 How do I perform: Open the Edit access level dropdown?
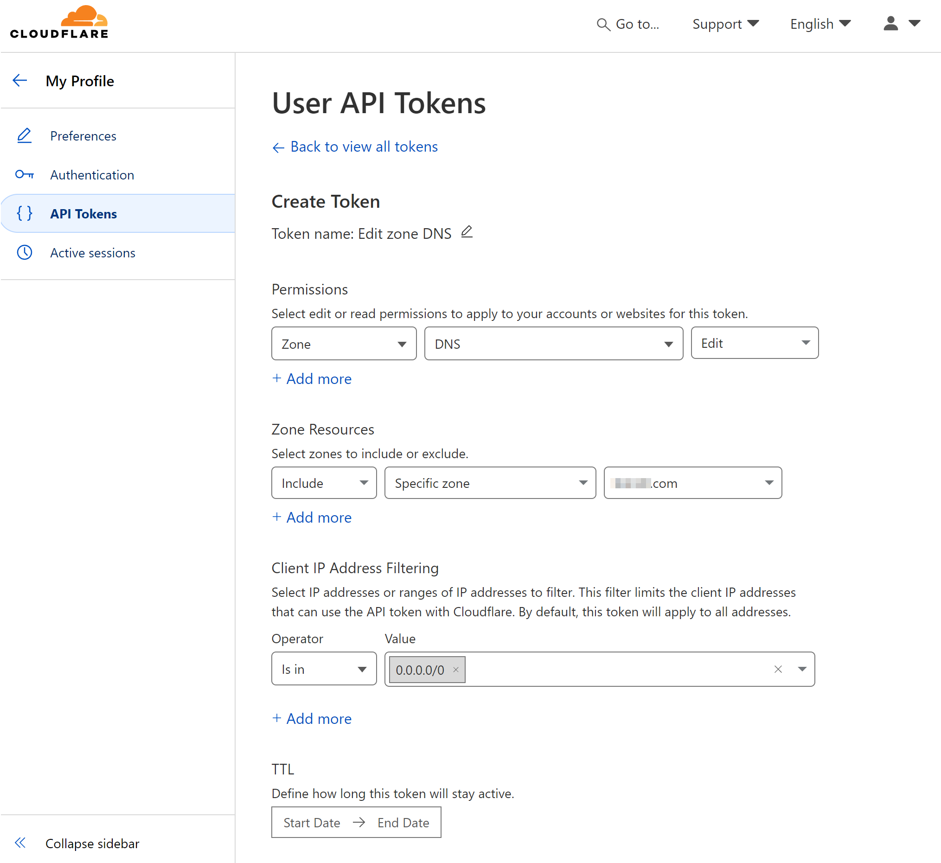754,343
